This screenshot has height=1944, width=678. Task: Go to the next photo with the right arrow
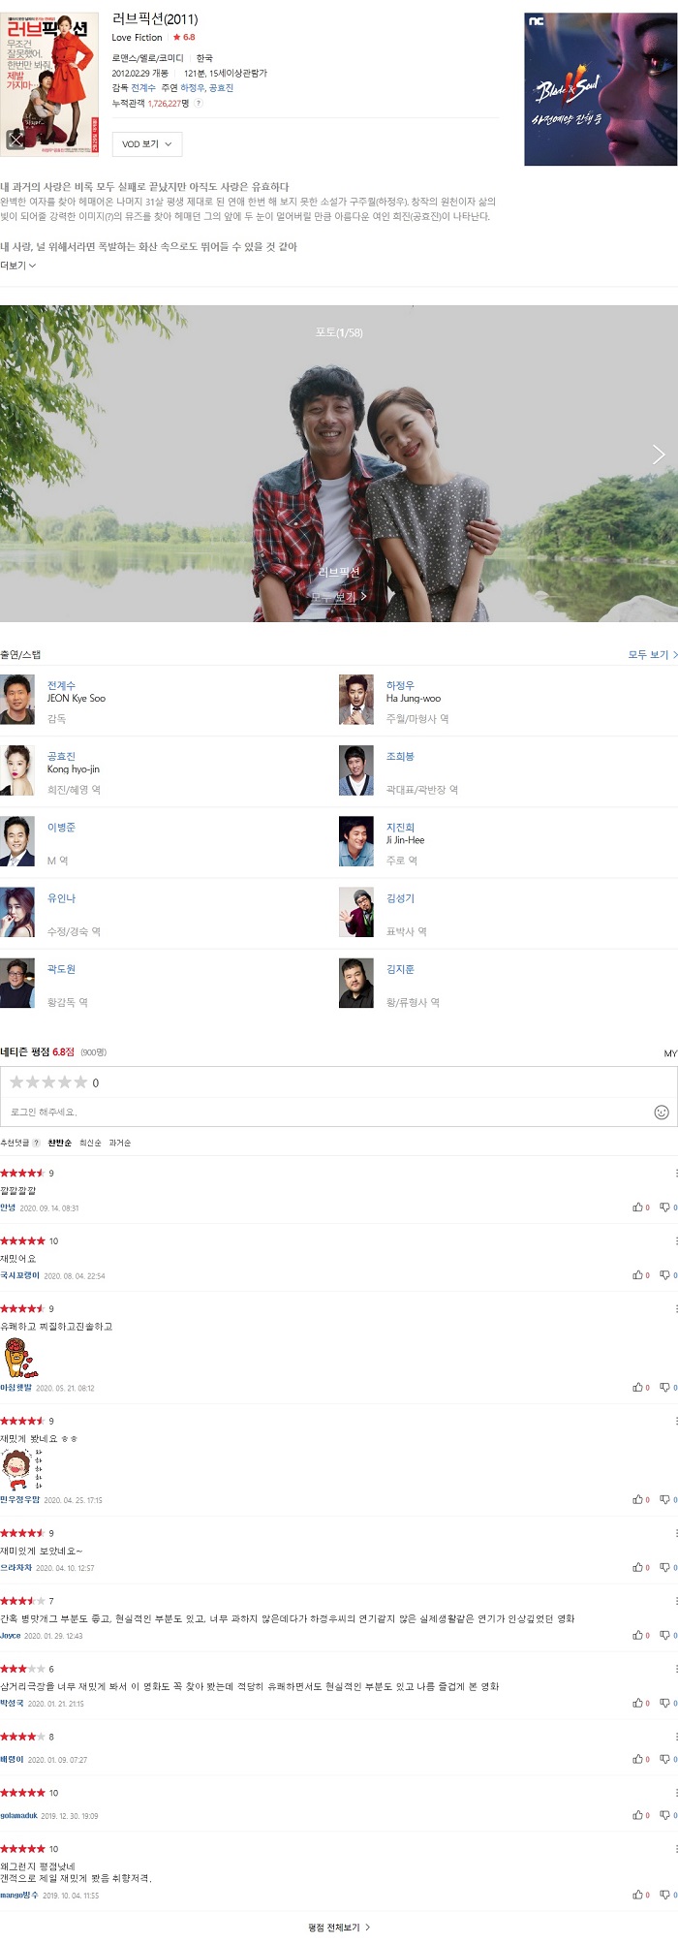(659, 455)
